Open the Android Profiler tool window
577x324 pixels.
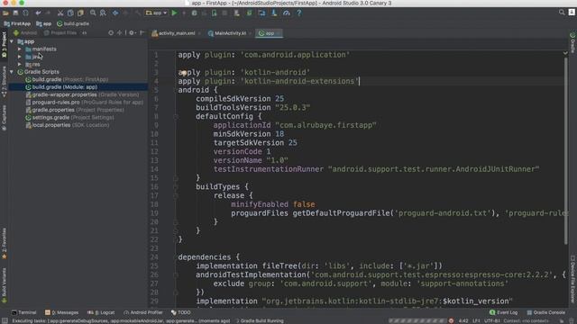(x=143, y=312)
